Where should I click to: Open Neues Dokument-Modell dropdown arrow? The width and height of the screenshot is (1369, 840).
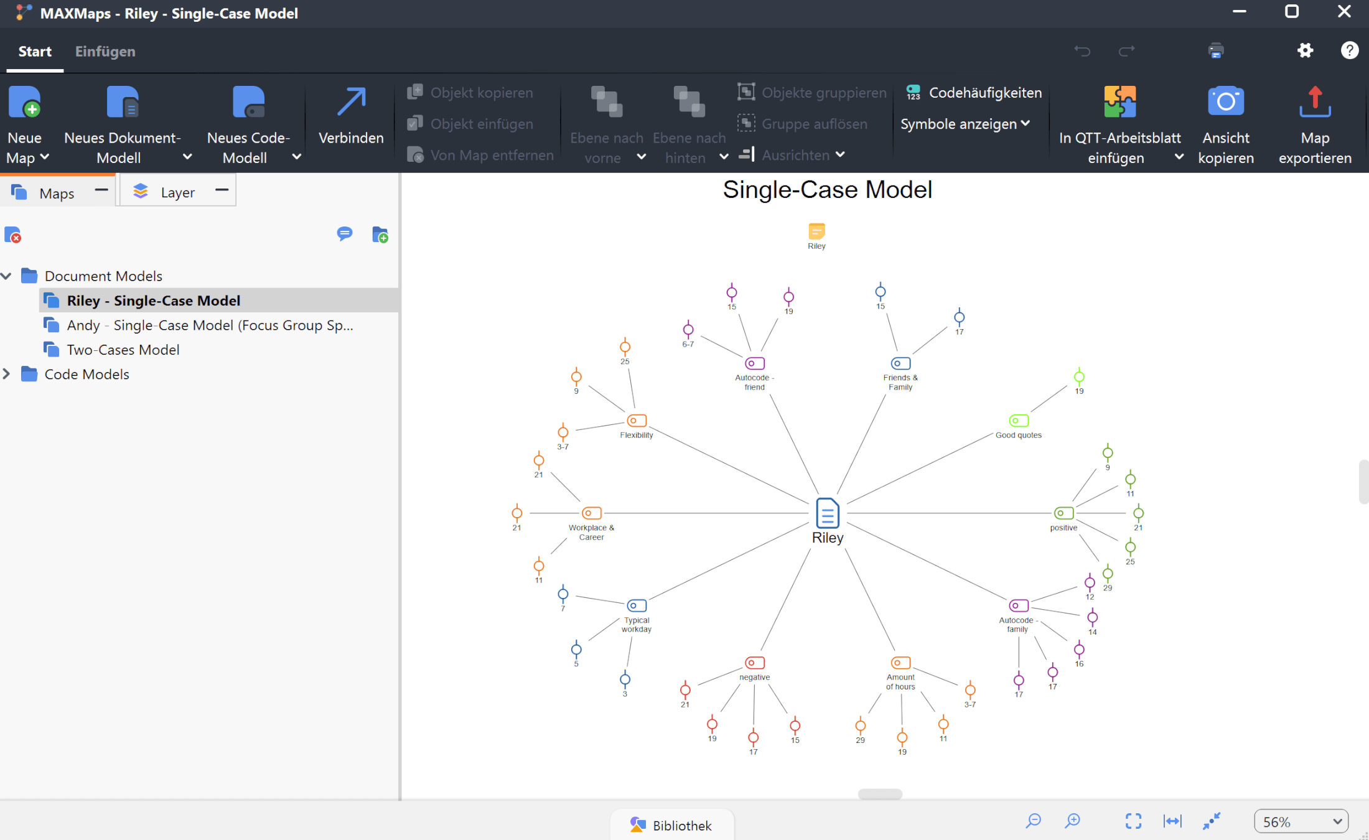(x=187, y=157)
